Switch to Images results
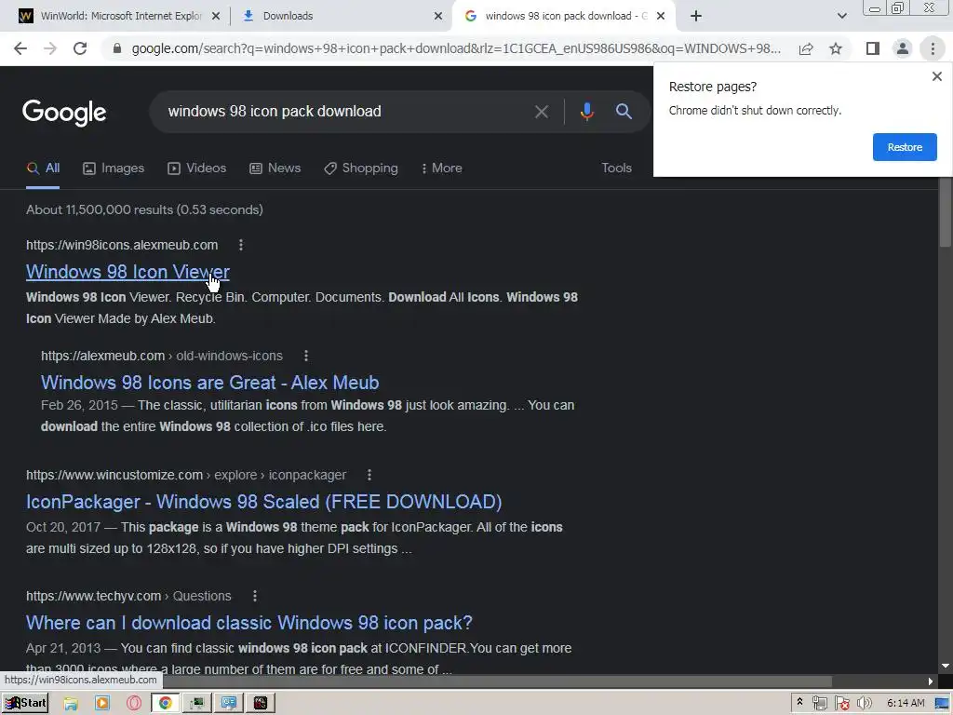This screenshot has height=715, width=953. [114, 169]
